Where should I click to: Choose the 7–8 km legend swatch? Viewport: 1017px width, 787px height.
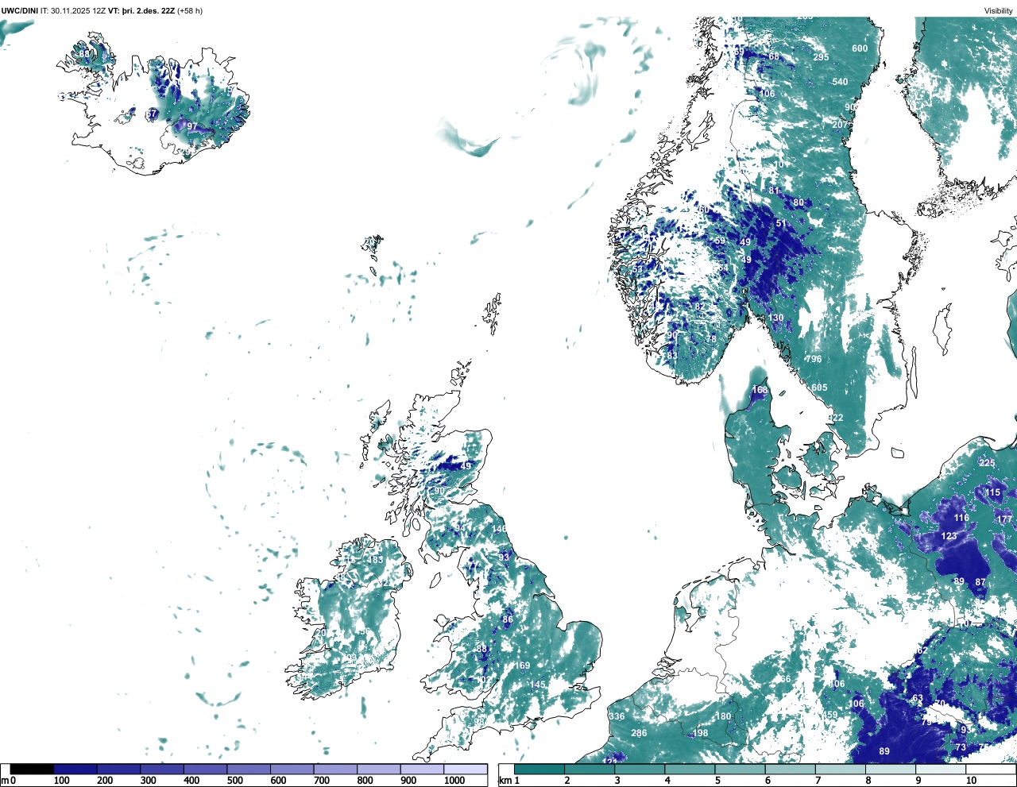(840, 769)
